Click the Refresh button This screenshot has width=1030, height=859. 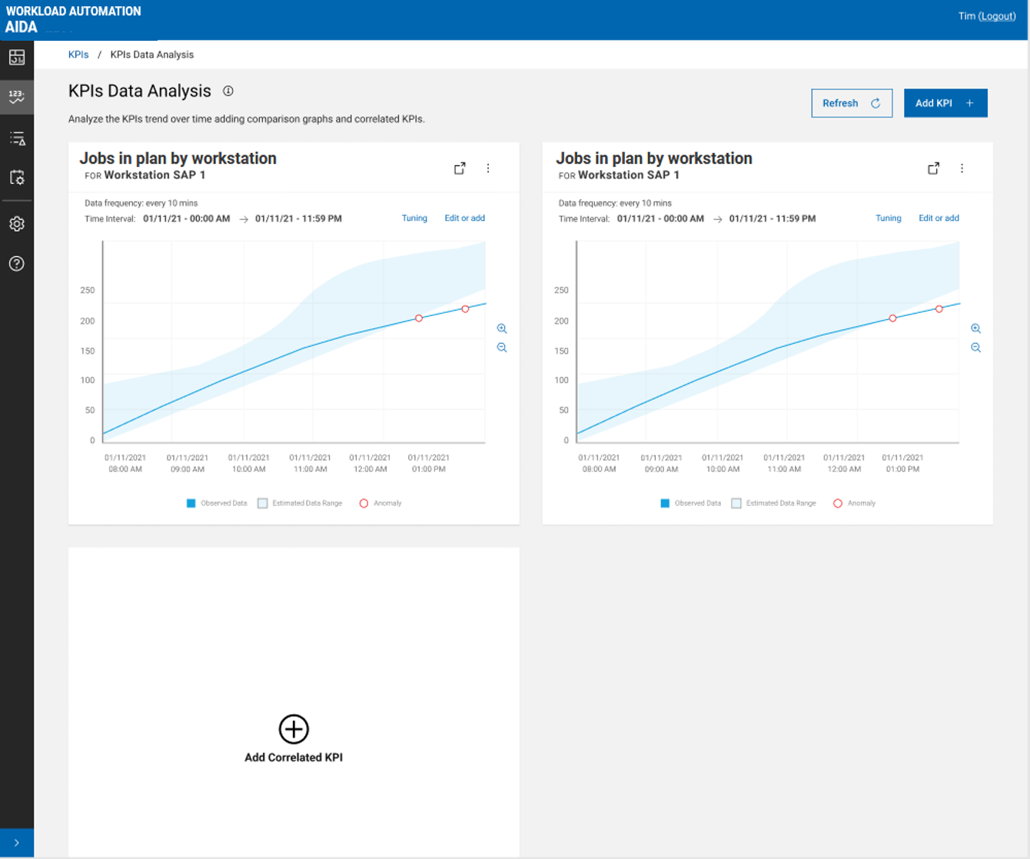click(852, 103)
